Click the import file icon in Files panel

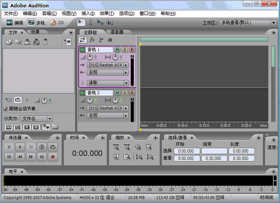pyautogui.click(x=9, y=42)
